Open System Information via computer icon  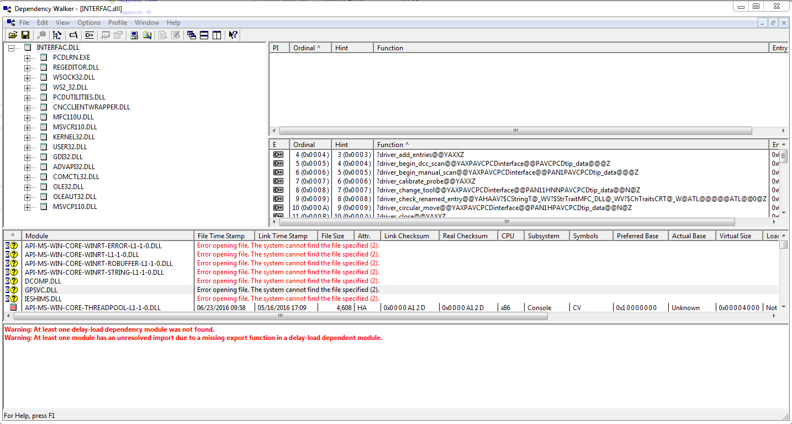pos(134,35)
